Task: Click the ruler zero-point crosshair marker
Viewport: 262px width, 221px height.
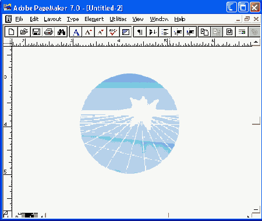Action: click(8, 43)
